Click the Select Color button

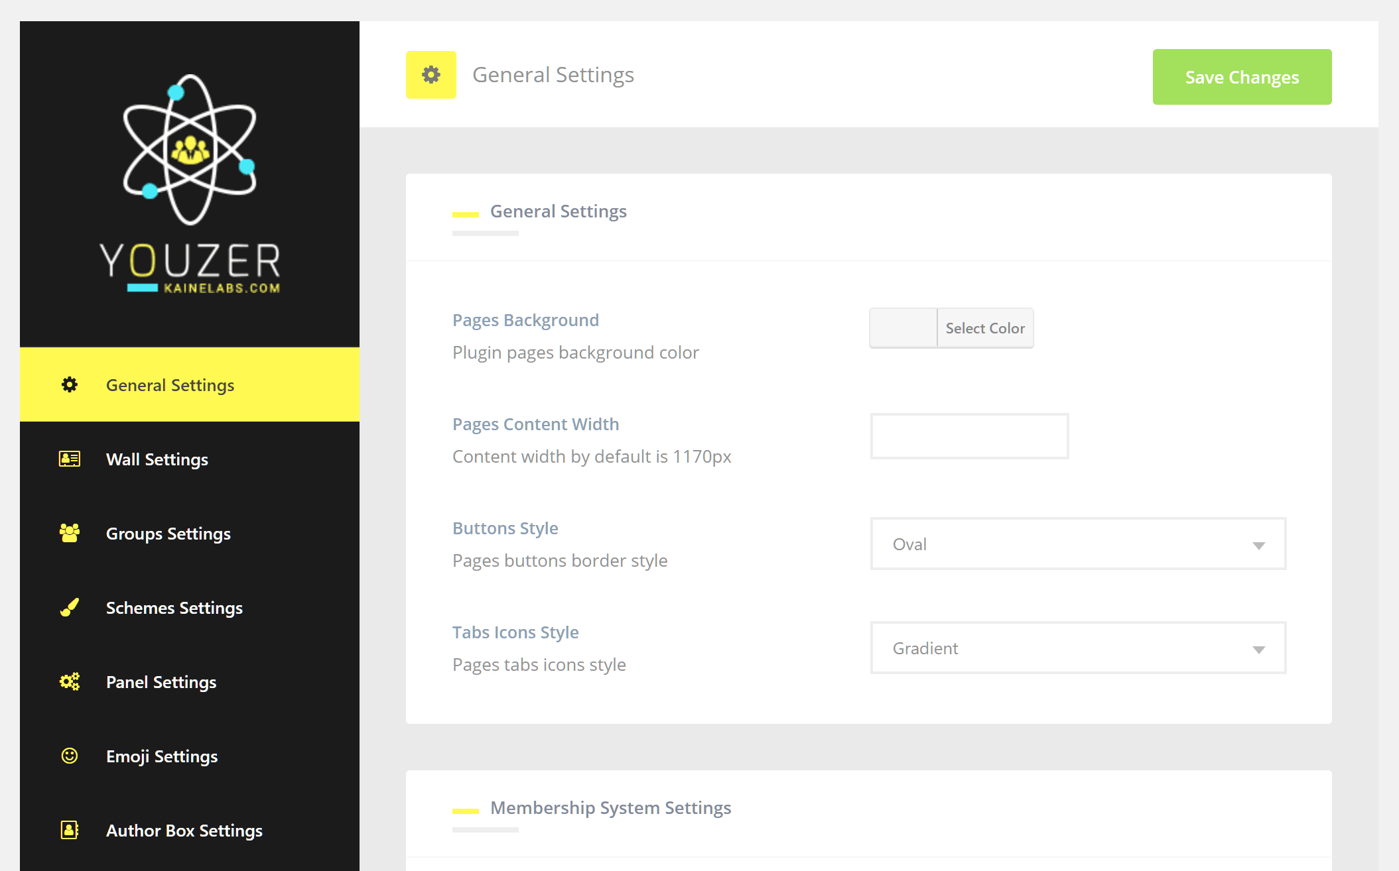click(x=985, y=328)
